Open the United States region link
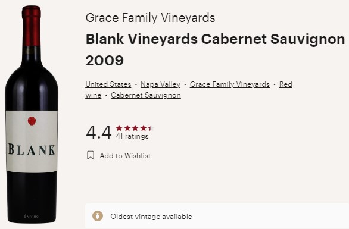This screenshot has width=349, height=229. pyautogui.click(x=108, y=84)
